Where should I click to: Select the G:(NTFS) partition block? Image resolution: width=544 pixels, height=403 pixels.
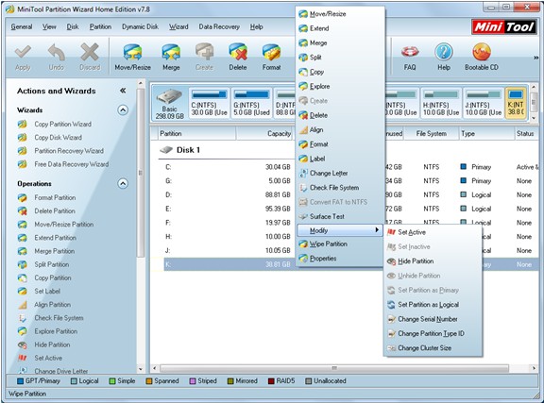[251, 103]
